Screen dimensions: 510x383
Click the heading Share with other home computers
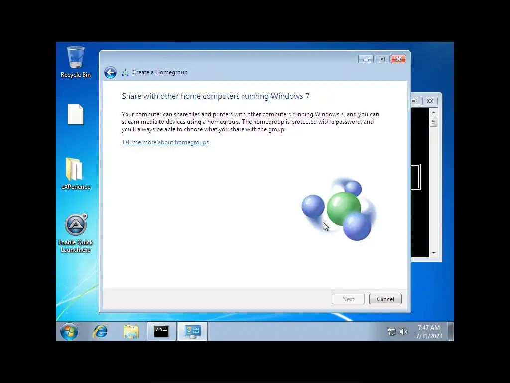tap(215, 96)
